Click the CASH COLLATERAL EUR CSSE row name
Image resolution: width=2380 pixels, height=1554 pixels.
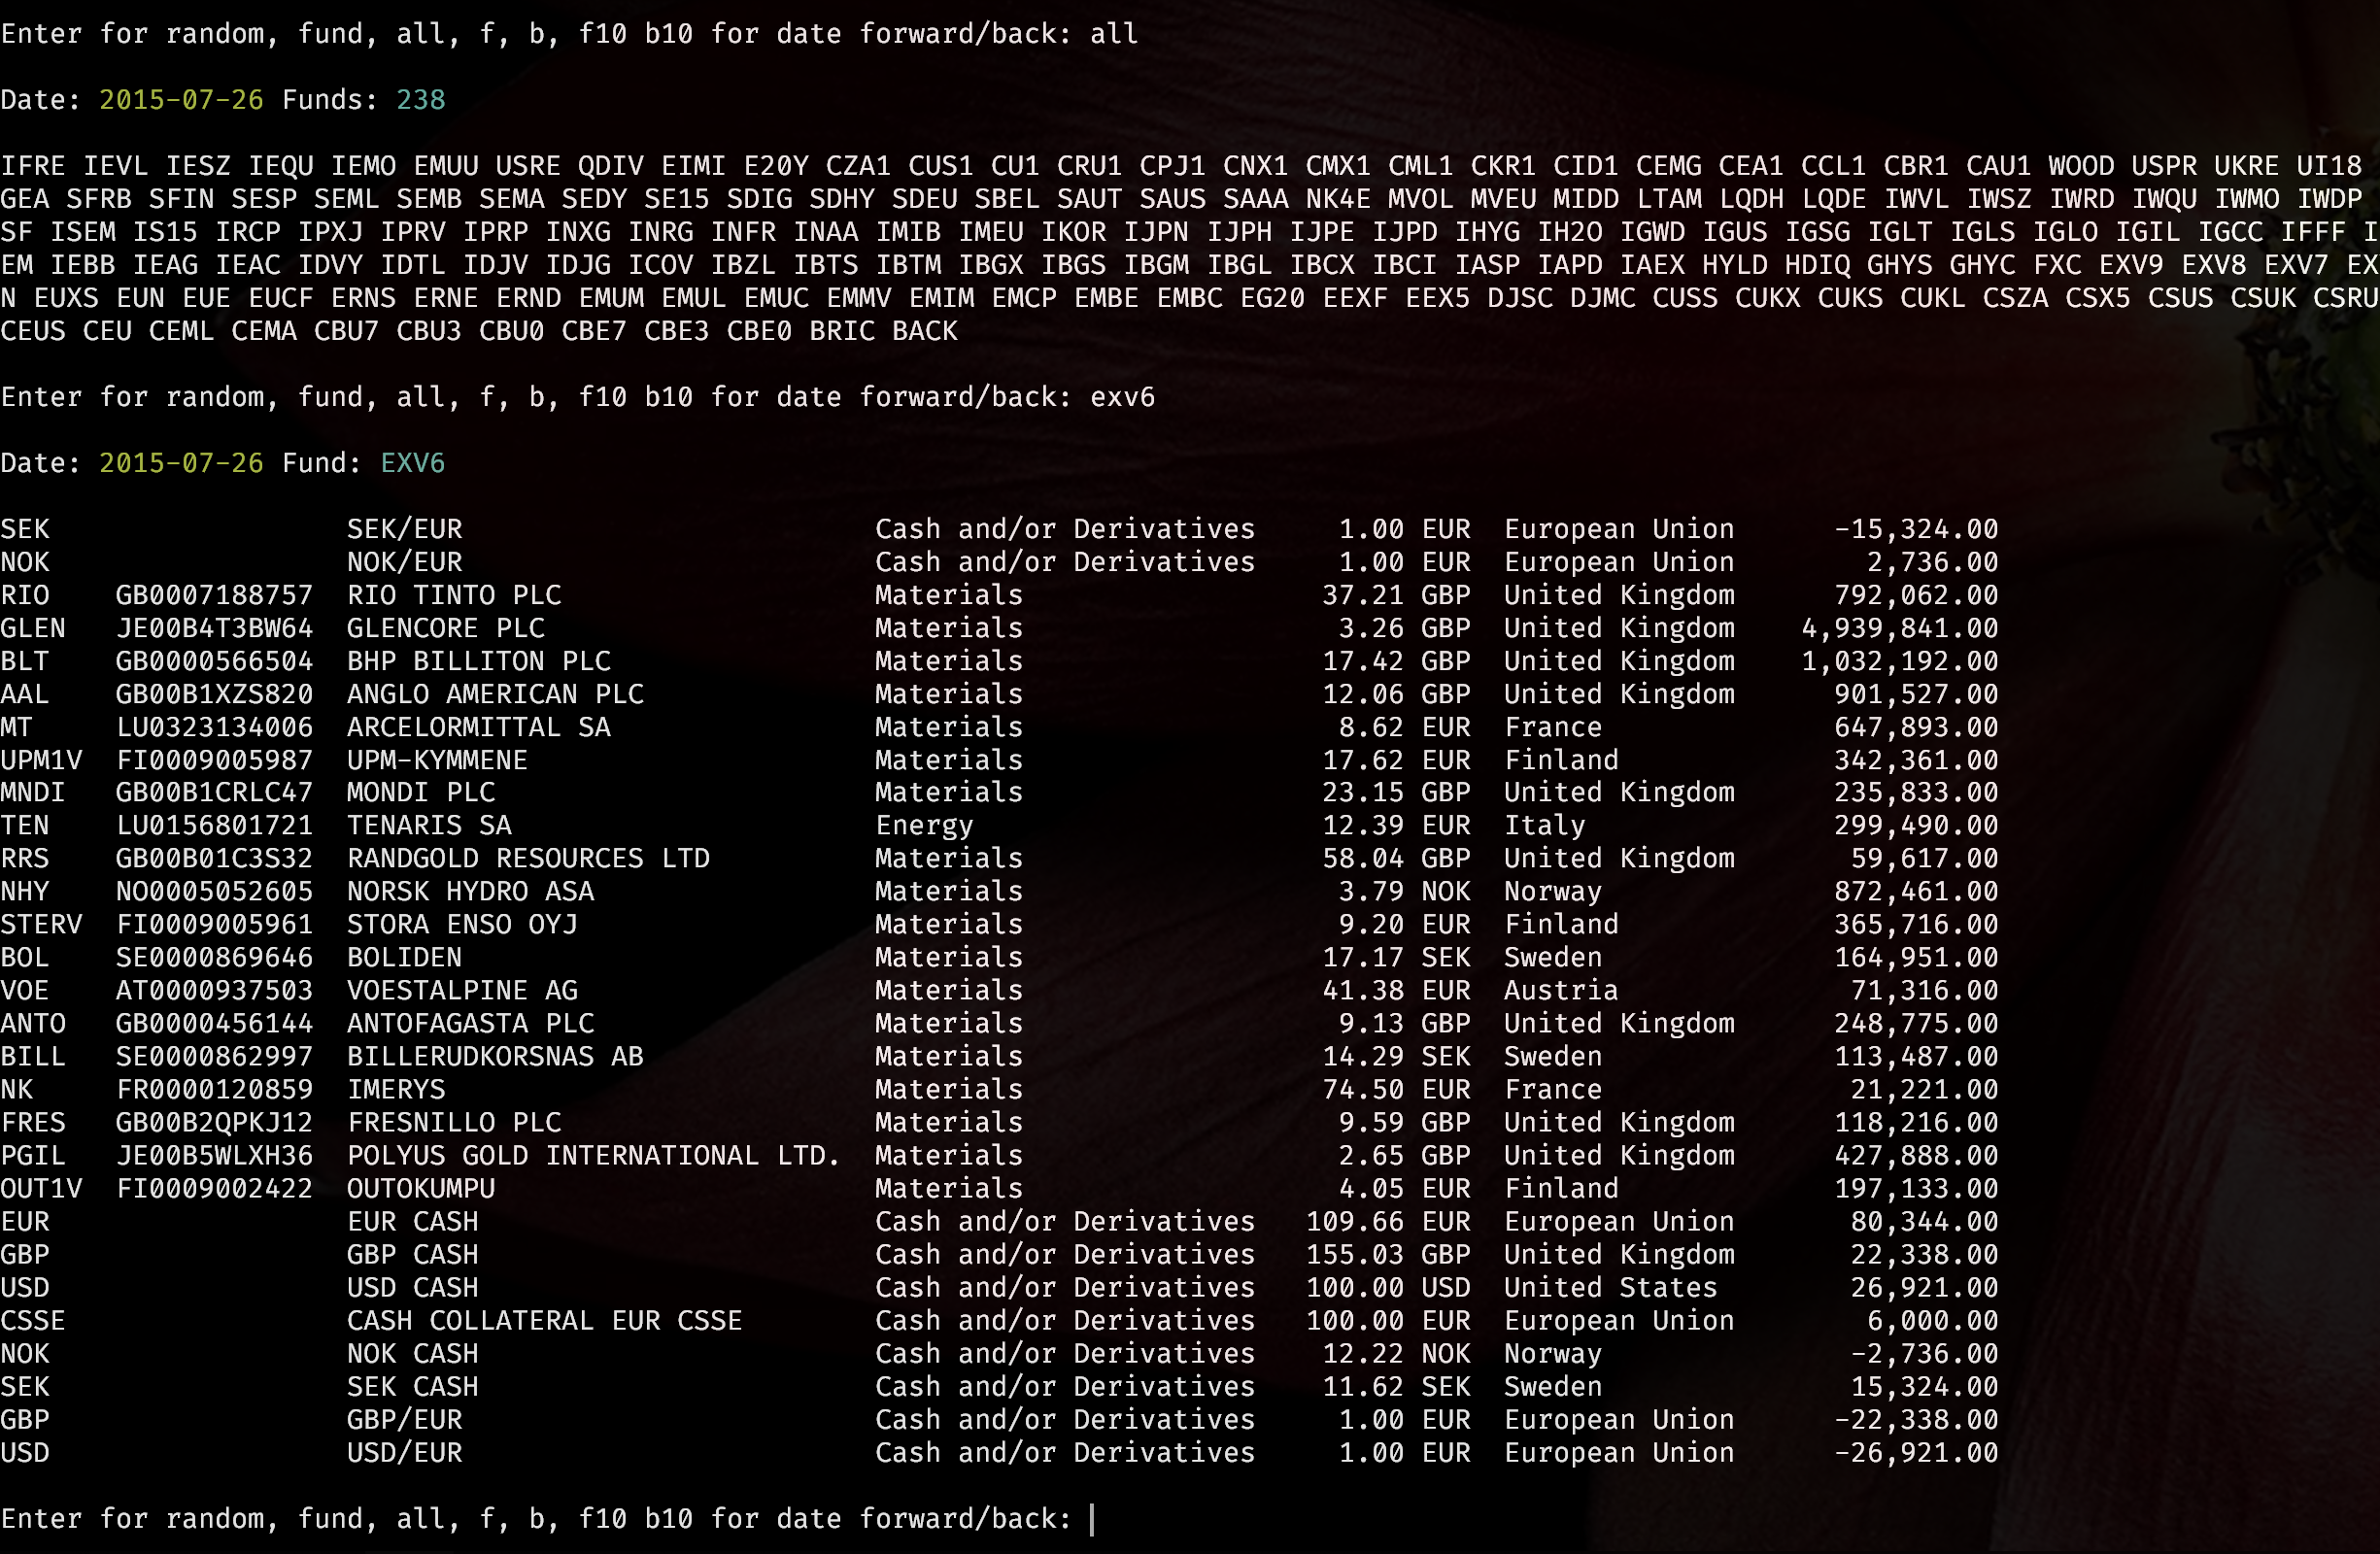[544, 1320]
